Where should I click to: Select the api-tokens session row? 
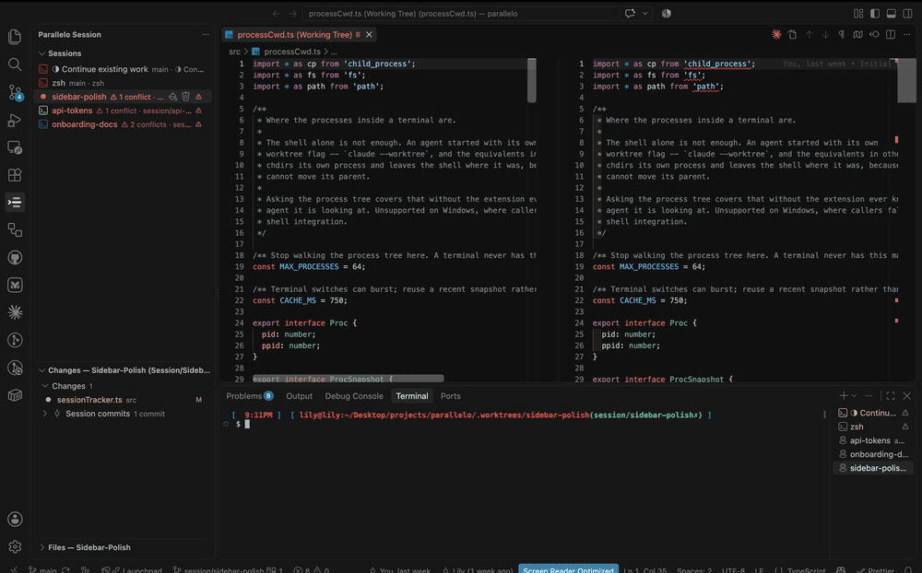[x=123, y=111]
